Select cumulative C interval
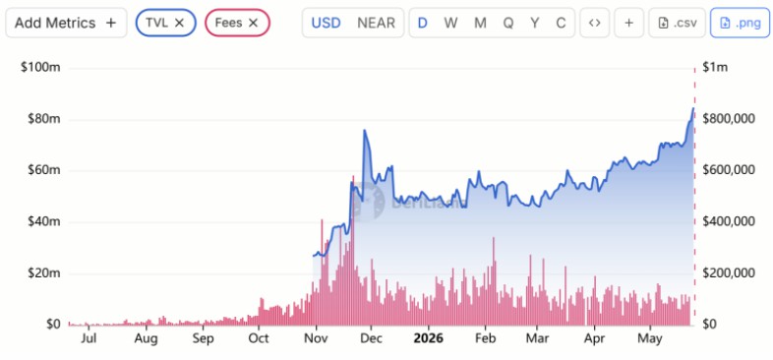 [561, 23]
